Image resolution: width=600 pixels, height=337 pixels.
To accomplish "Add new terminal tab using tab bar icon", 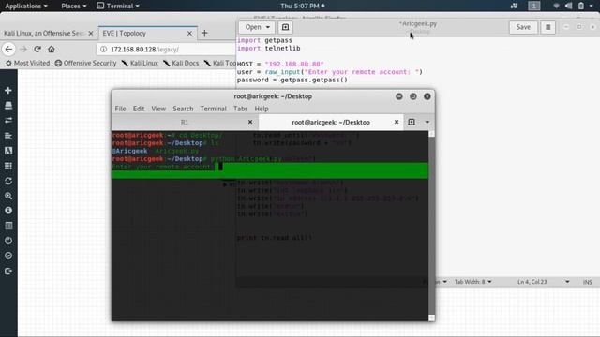I will click(x=412, y=122).
